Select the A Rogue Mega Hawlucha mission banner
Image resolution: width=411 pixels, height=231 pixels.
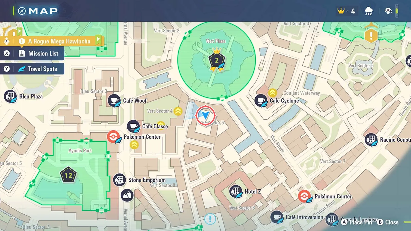pos(59,41)
